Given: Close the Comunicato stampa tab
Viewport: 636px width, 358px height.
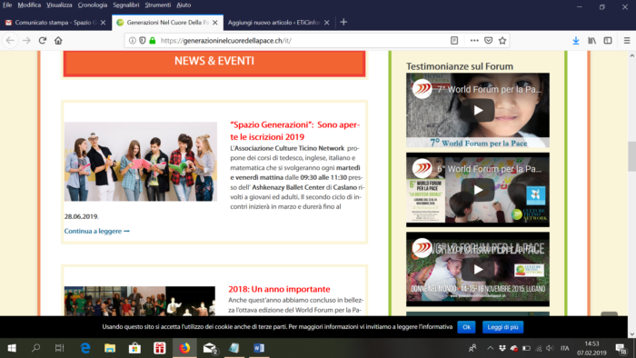Looking at the screenshot, I should [103, 23].
